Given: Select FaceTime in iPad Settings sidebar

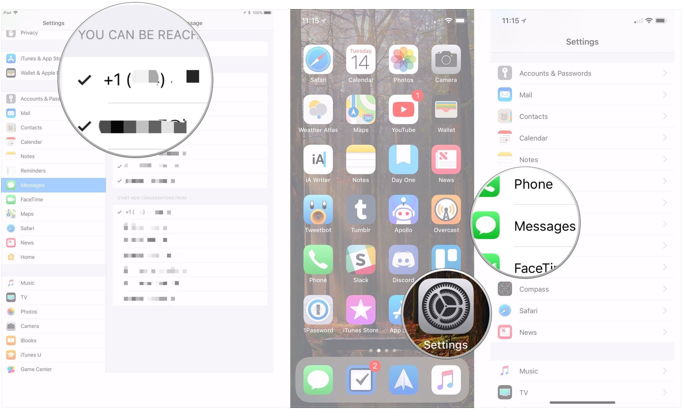Looking at the screenshot, I should 53,199.
